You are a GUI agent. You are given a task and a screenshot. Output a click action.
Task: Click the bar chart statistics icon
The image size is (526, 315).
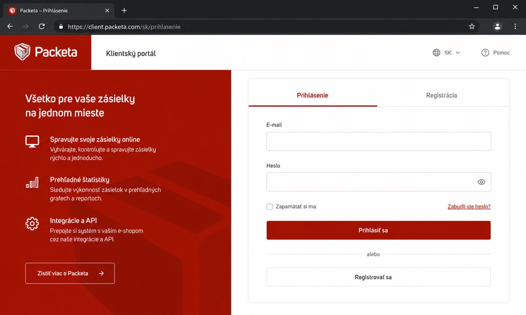pyautogui.click(x=32, y=182)
